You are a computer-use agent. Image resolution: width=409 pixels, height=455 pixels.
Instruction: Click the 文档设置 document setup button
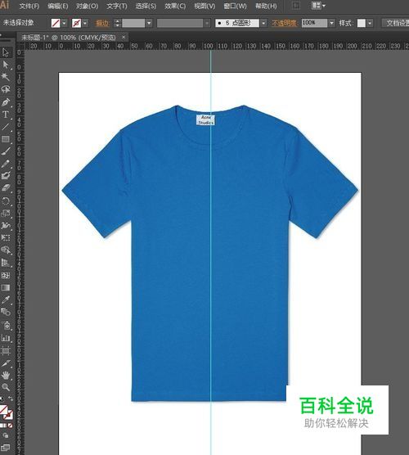click(396, 23)
